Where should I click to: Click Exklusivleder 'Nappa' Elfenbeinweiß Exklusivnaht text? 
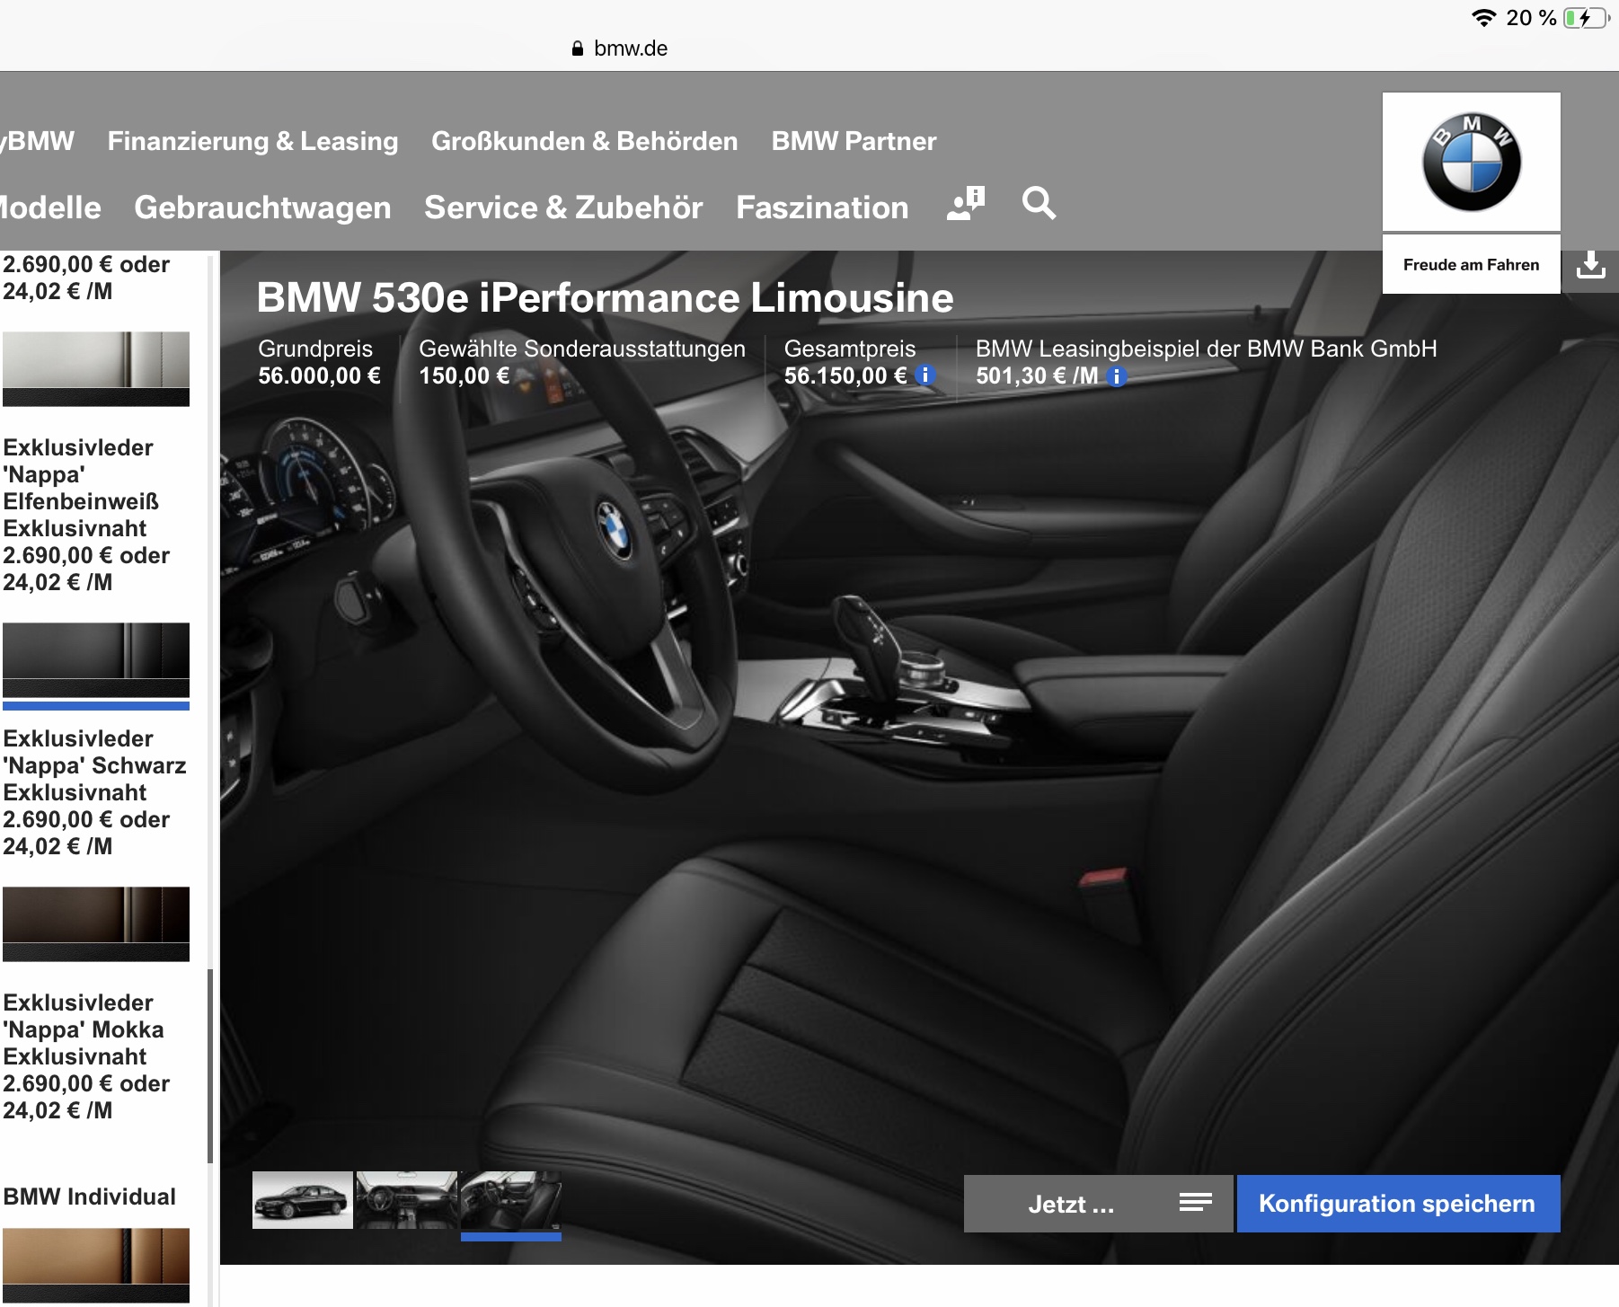[x=81, y=488]
